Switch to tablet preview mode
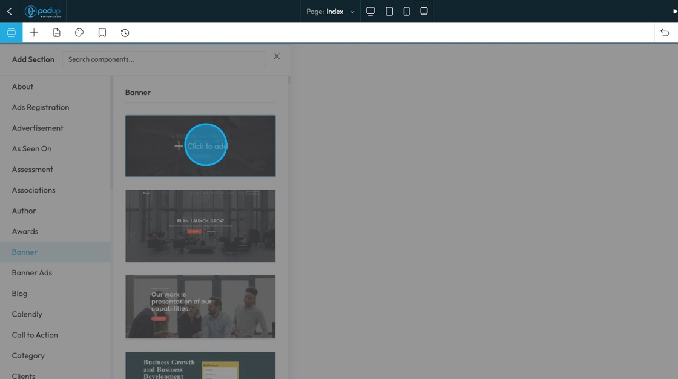Image resolution: width=678 pixels, height=379 pixels. (x=389, y=12)
